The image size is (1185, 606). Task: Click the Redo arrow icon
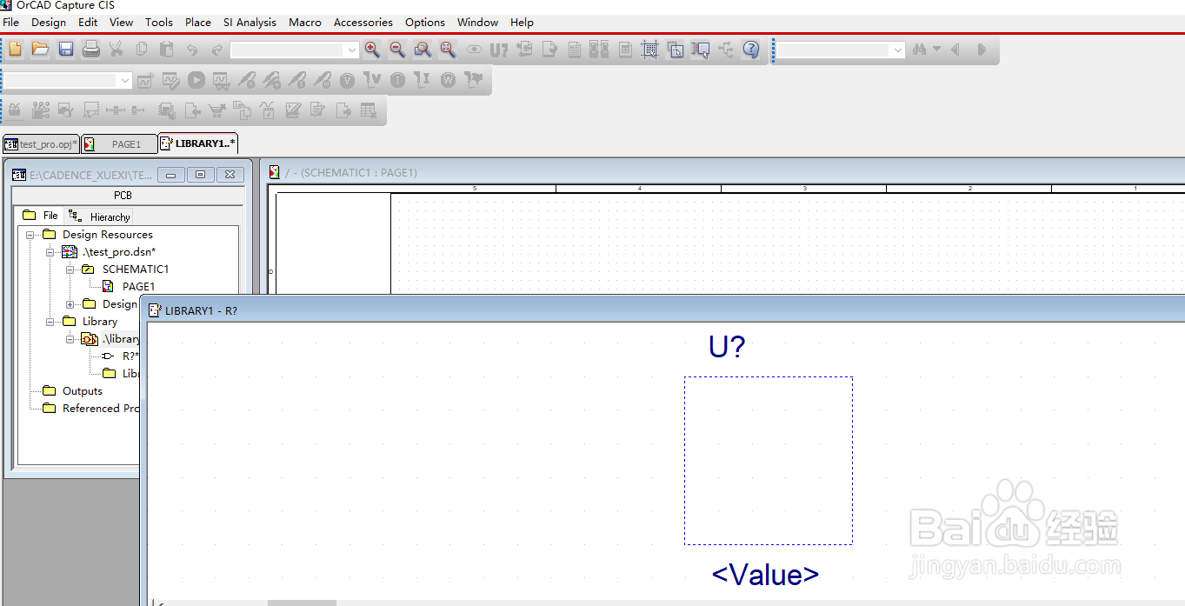tap(217, 50)
